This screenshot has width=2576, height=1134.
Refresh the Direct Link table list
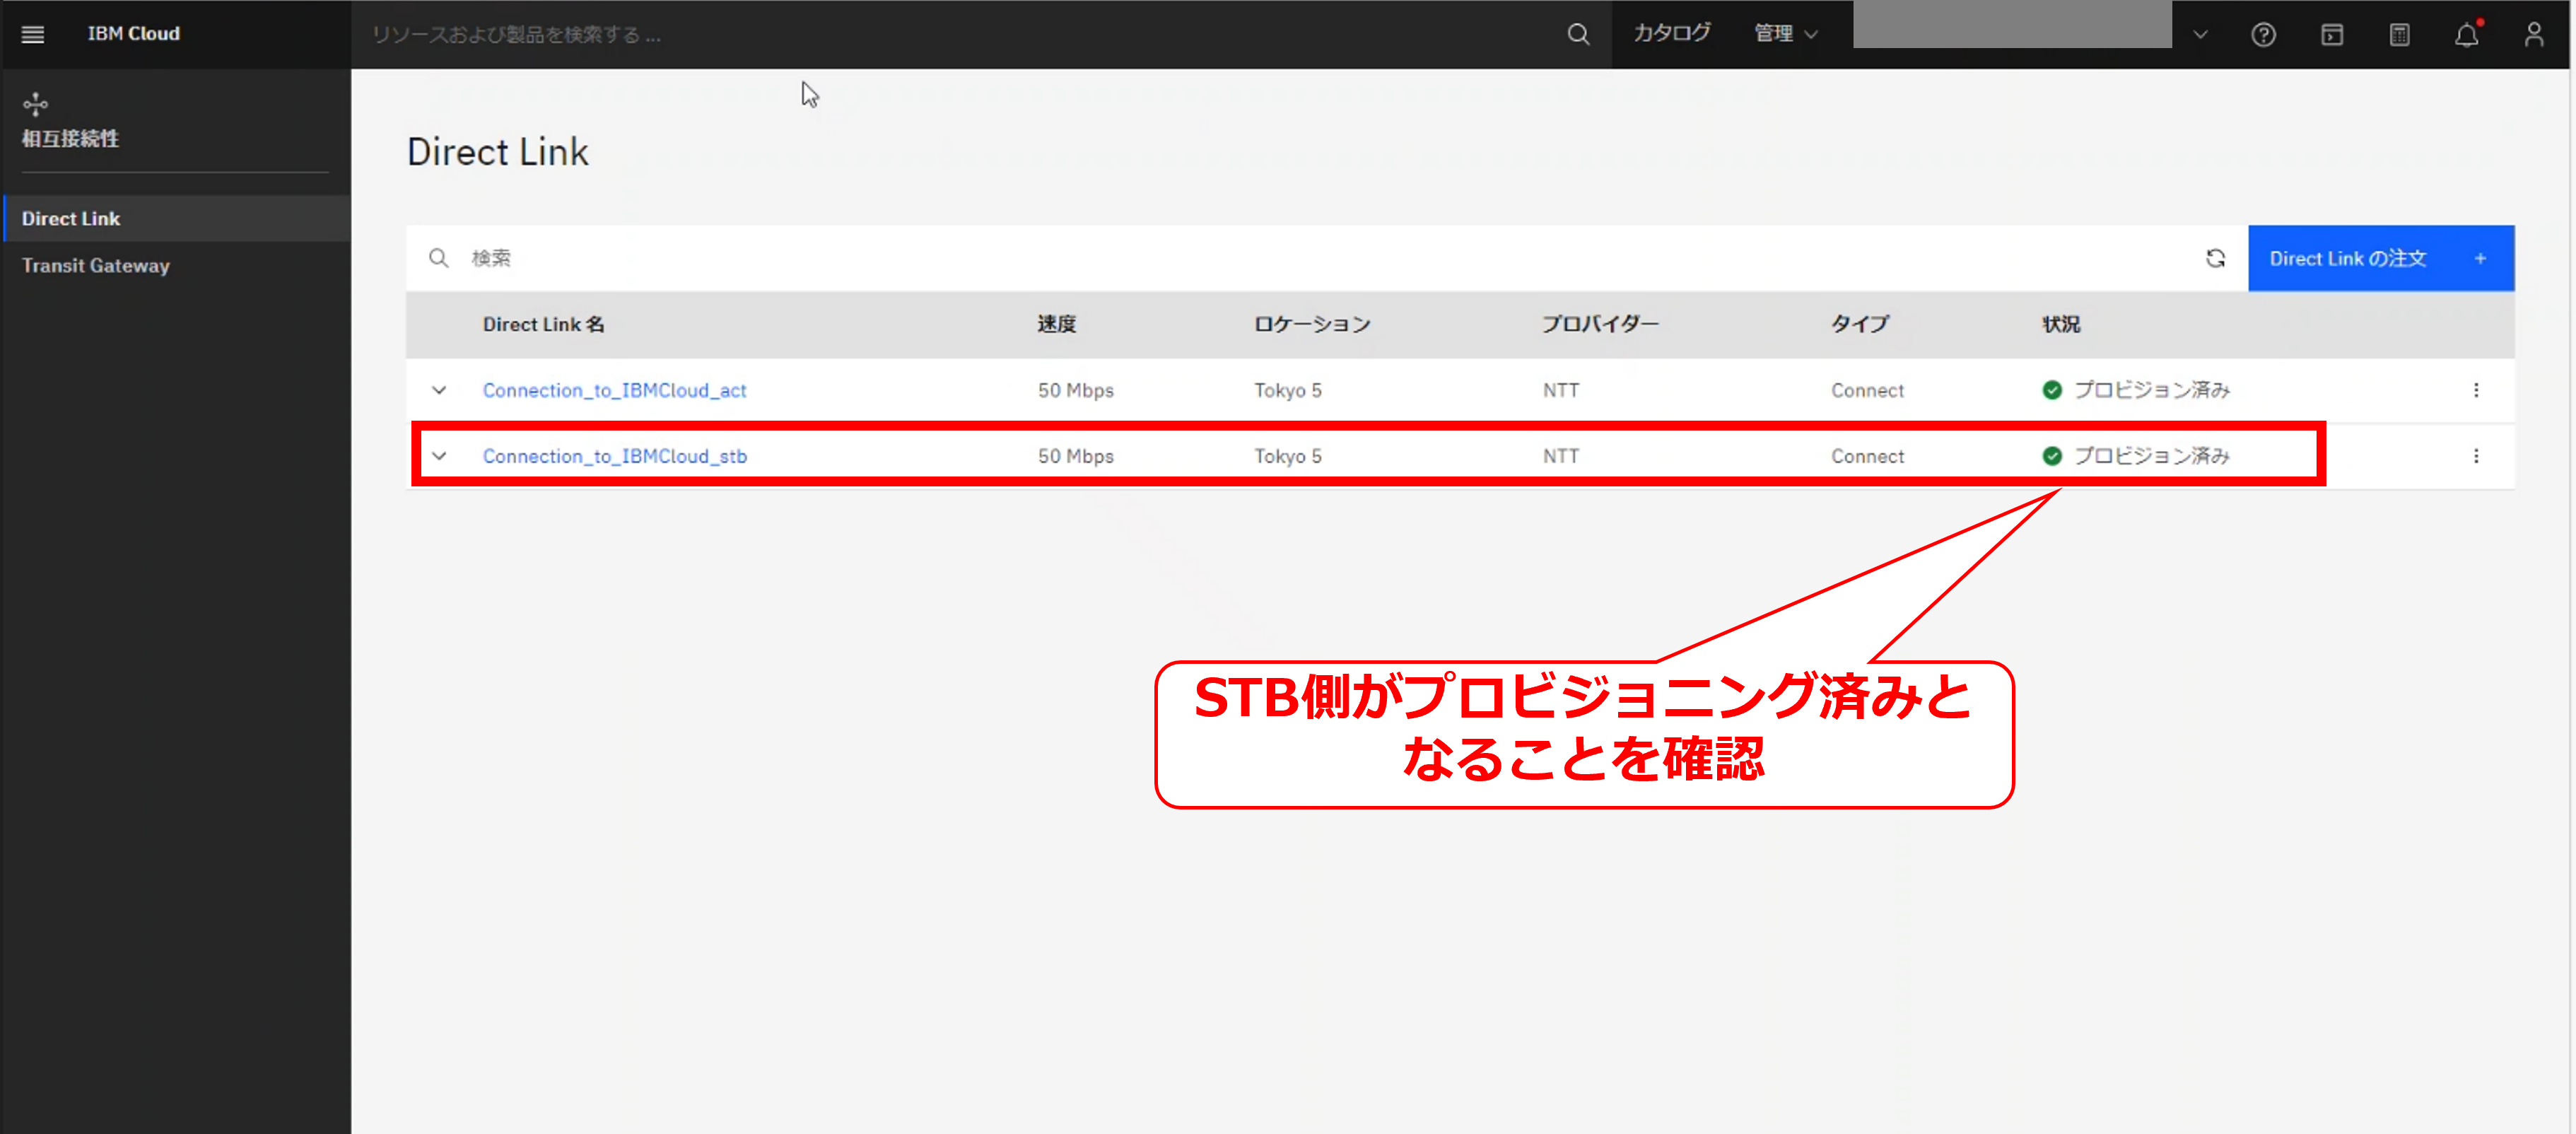(x=2215, y=259)
